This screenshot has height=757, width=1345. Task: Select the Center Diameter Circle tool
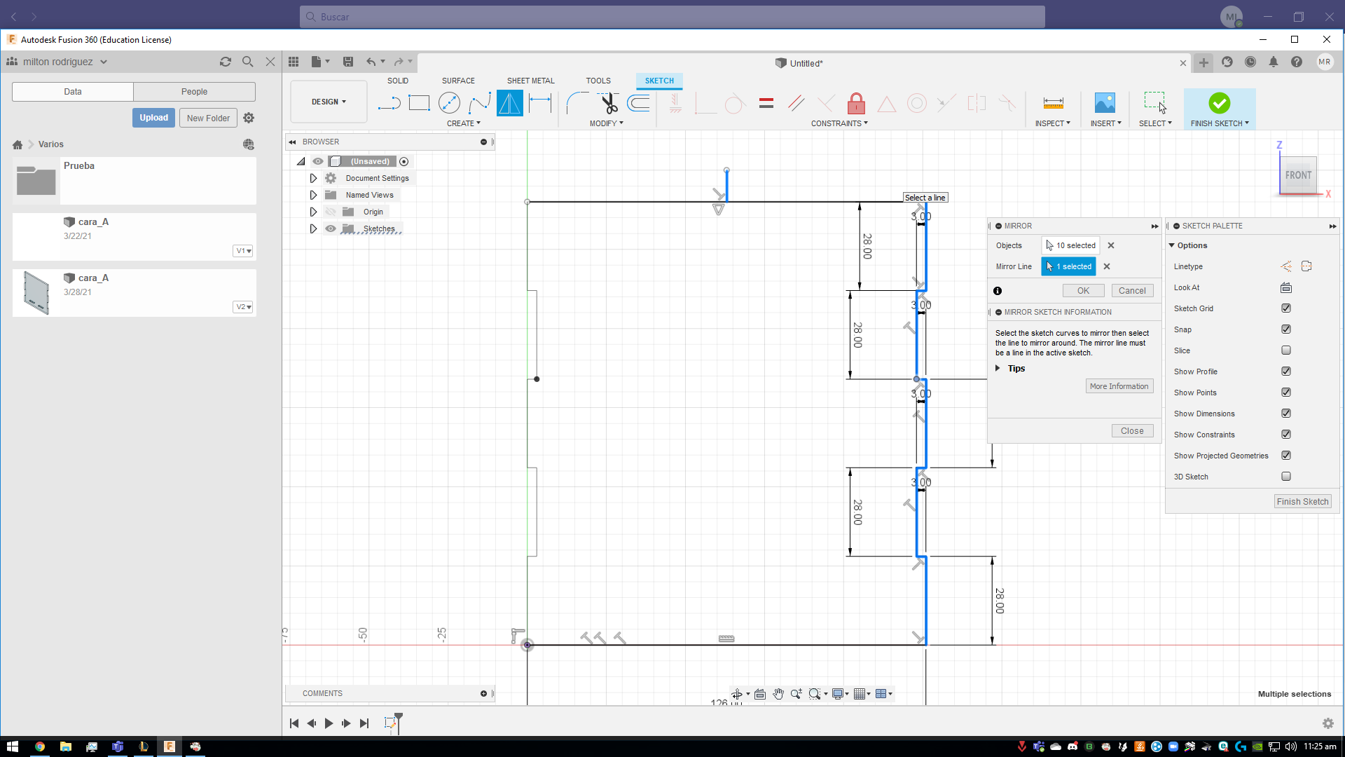coord(449,104)
